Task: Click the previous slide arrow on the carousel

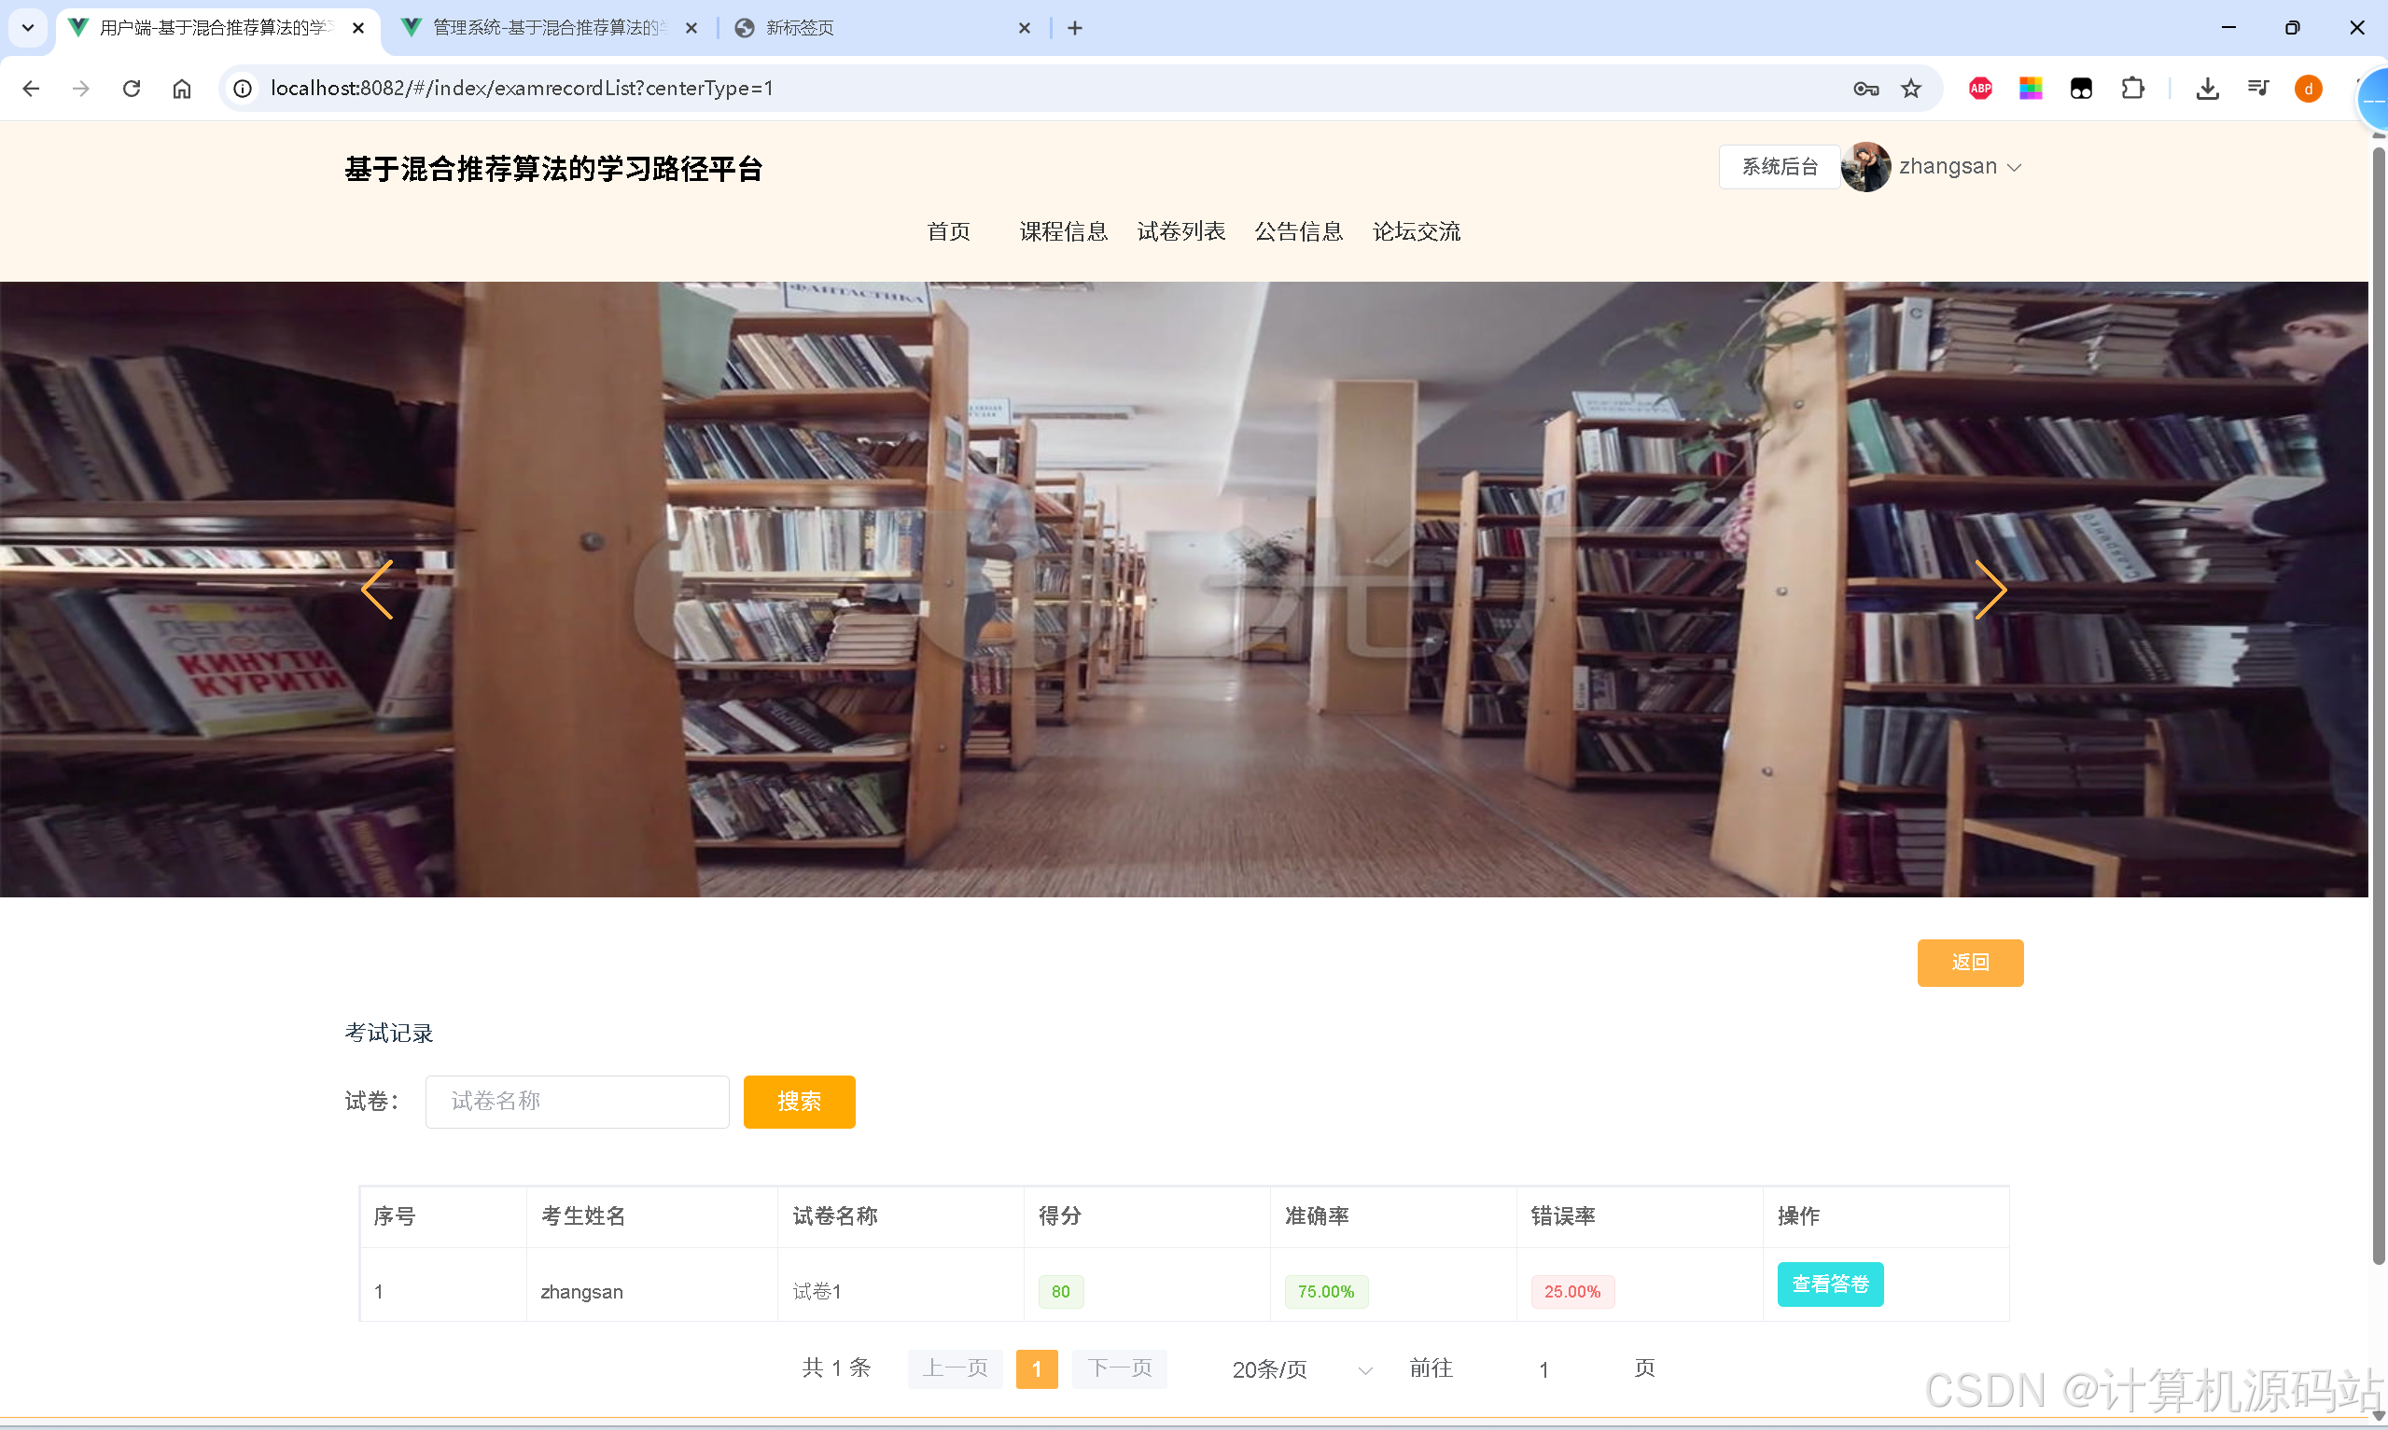Action: [x=377, y=590]
